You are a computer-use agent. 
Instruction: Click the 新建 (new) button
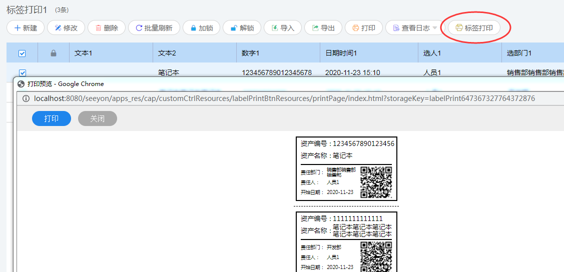pyautogui.click(x=25, y=27)
